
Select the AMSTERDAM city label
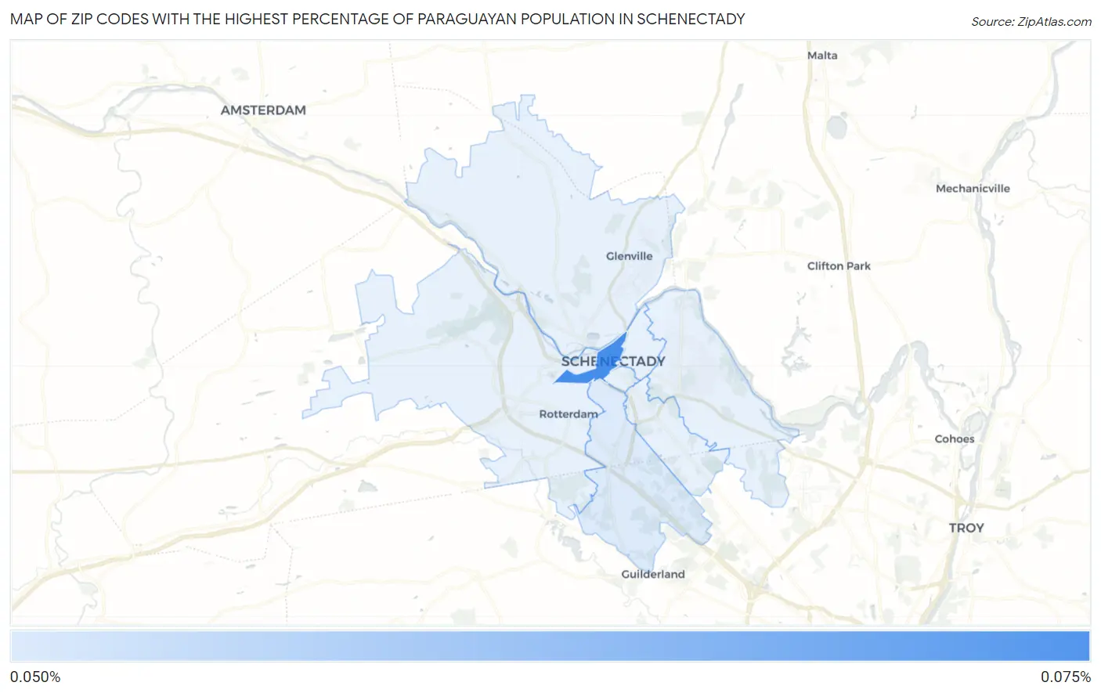(263, 110)
